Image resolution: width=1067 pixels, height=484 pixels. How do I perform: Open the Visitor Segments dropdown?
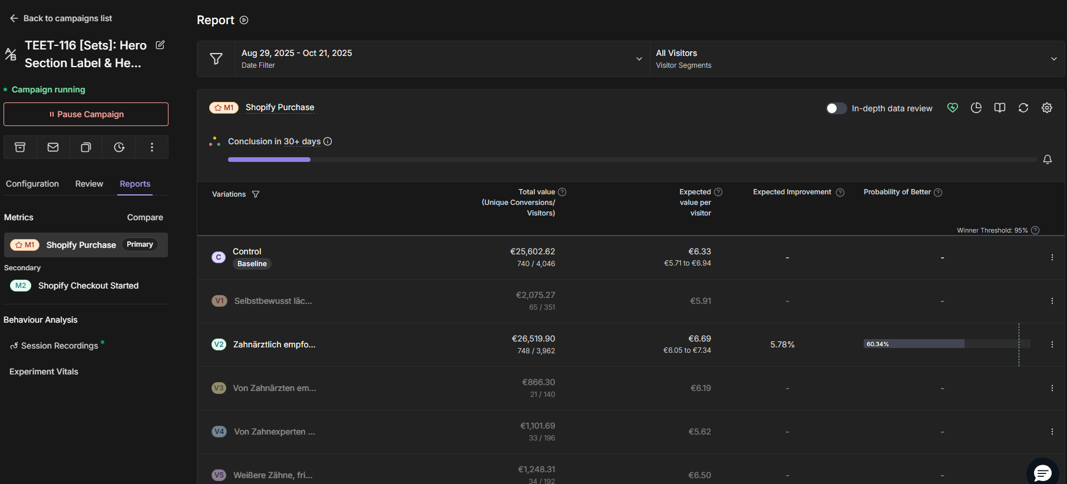(x=857, y=59)
